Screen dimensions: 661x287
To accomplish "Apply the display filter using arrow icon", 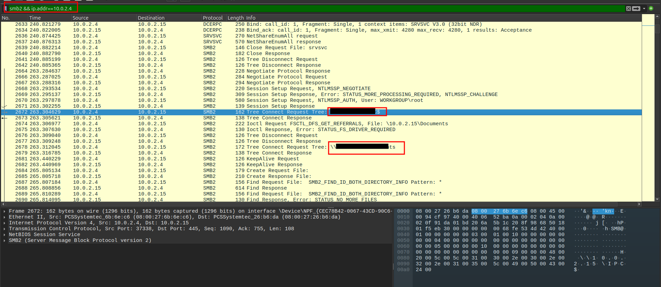I will click(x=636, y=9).
